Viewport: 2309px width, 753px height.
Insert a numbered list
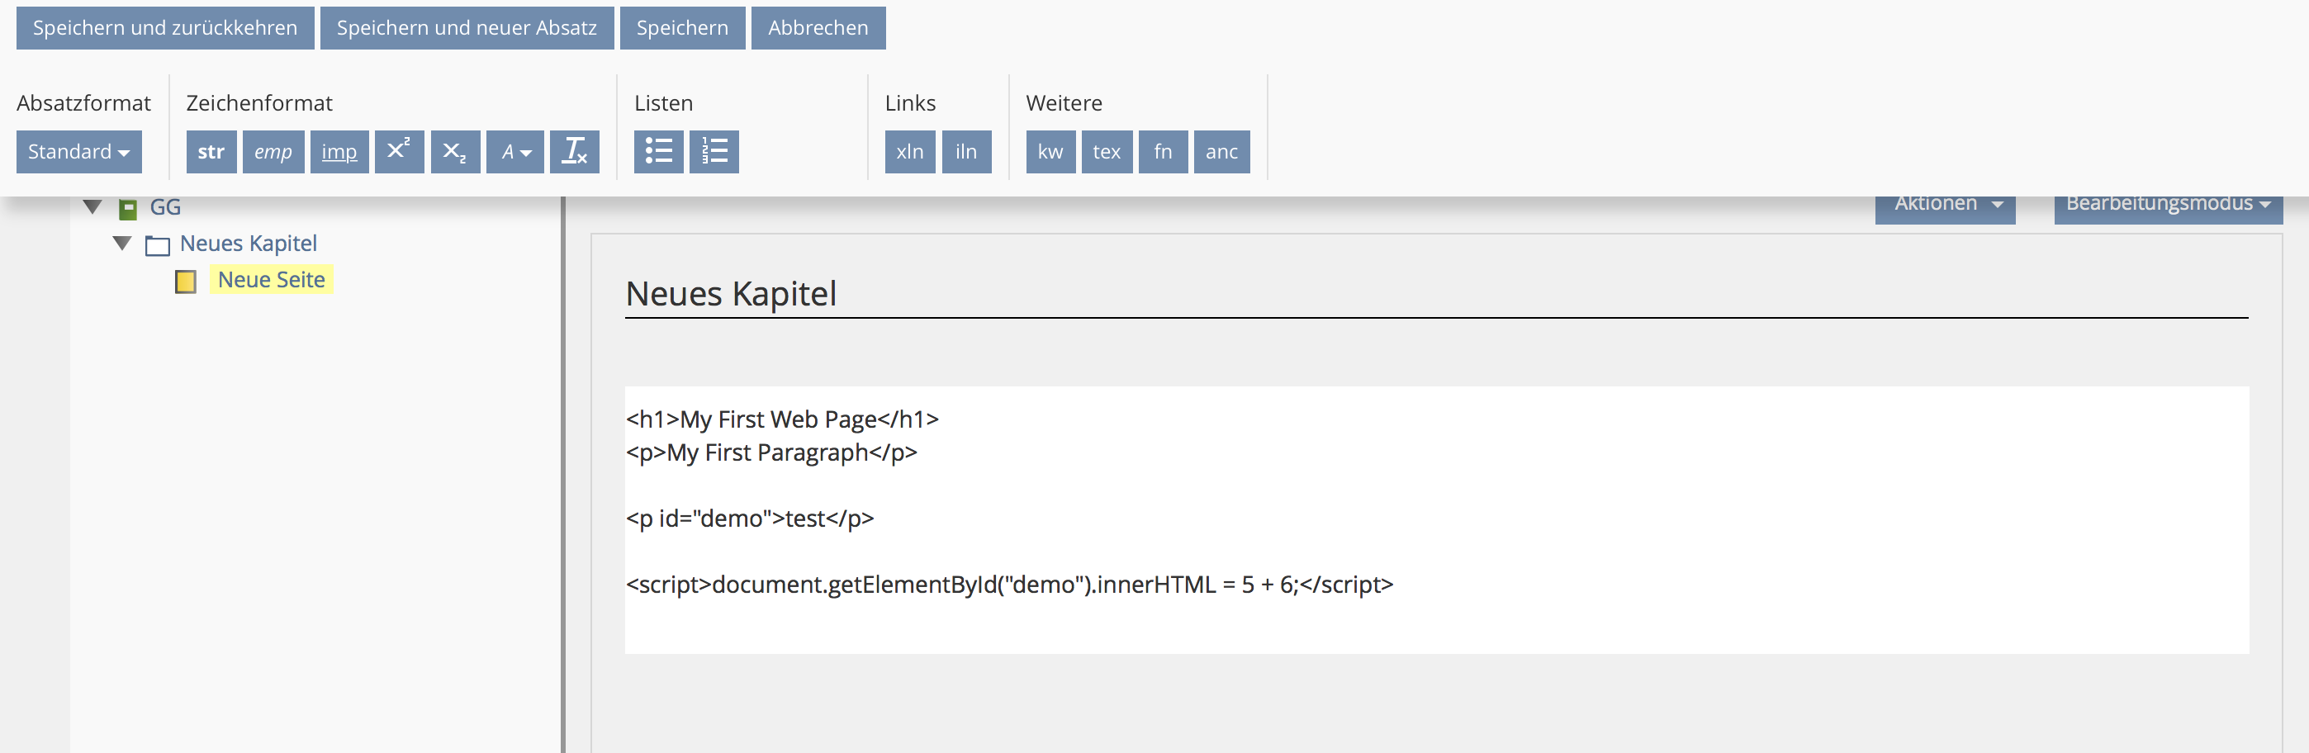(x=714, y=151)
